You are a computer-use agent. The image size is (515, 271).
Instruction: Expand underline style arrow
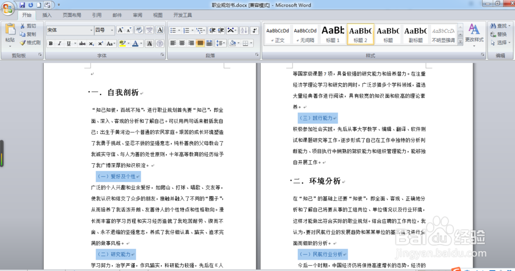75,44
